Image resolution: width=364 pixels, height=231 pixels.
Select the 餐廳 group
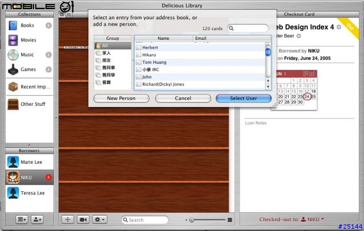(113, 82)
